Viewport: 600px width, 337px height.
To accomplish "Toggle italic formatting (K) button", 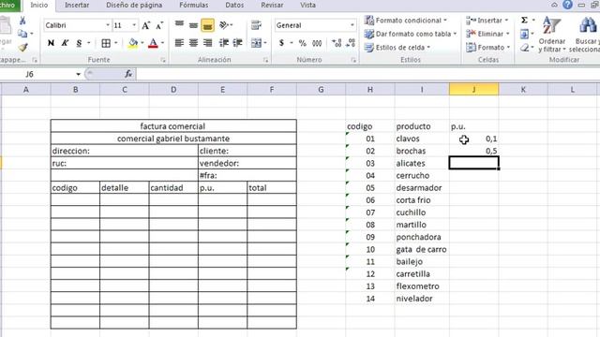I will [65, 43].
